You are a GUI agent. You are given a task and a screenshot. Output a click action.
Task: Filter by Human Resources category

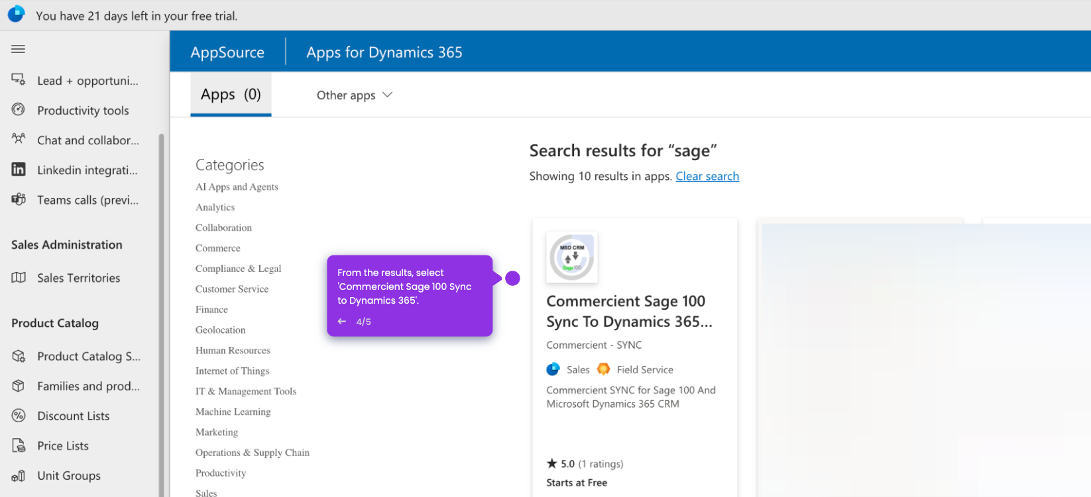tap(233, 351)
